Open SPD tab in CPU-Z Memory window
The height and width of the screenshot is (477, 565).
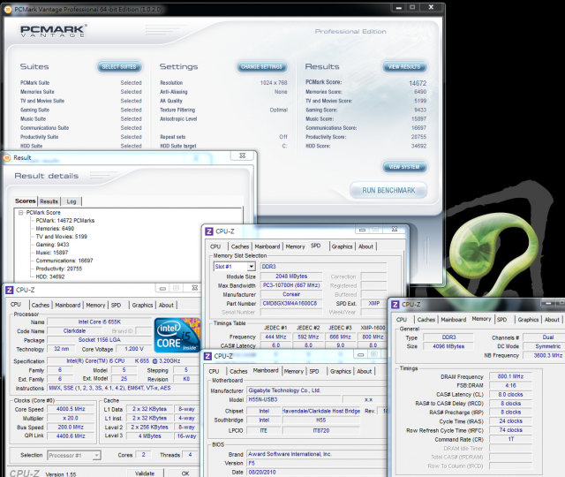tap(501, 320)
